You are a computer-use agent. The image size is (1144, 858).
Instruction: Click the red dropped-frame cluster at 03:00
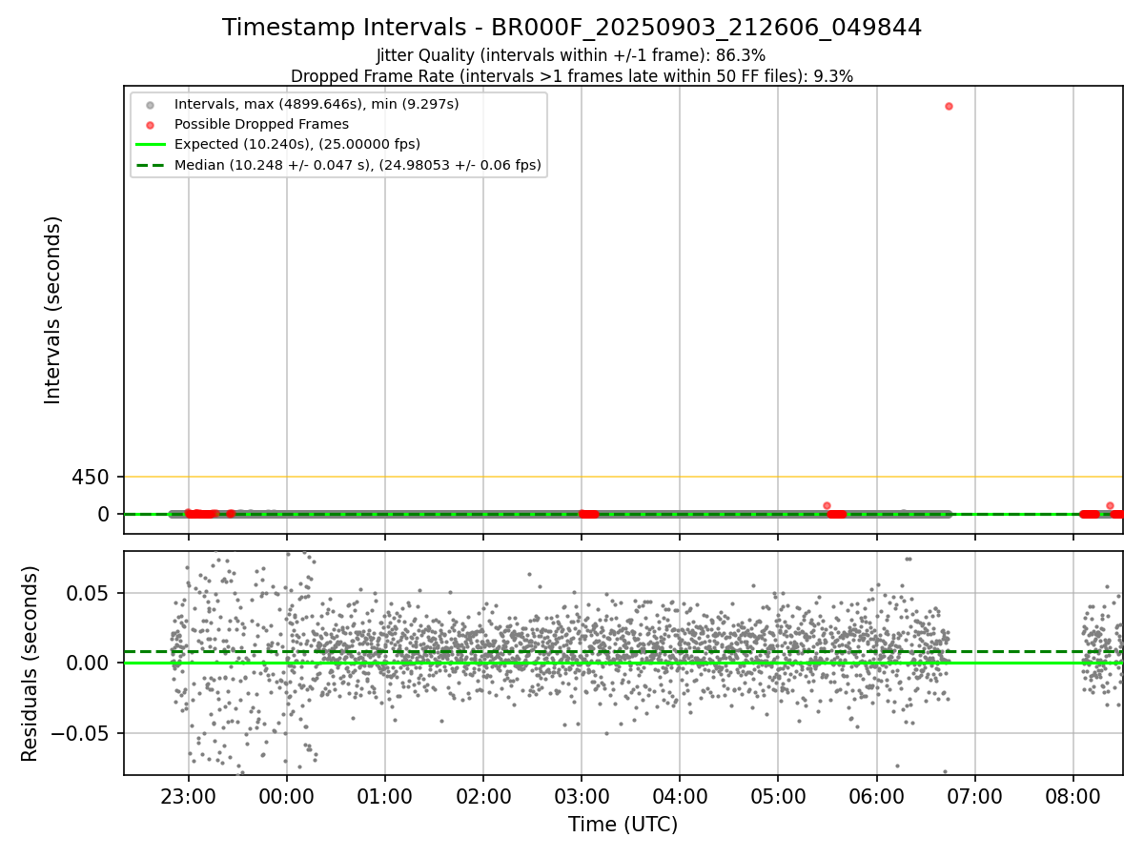(x=589, y=514)
